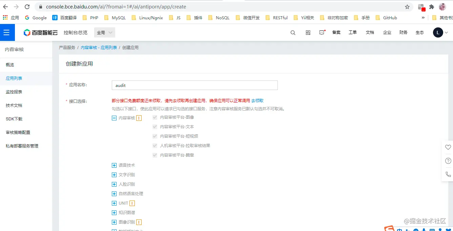The height and width of the screenshot is (231, 453).
Task: Click the browser forward arrow
Action: 16,7
